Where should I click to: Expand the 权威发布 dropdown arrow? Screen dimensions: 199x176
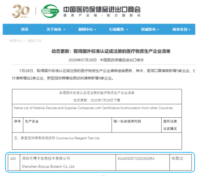tap(158, 30)
